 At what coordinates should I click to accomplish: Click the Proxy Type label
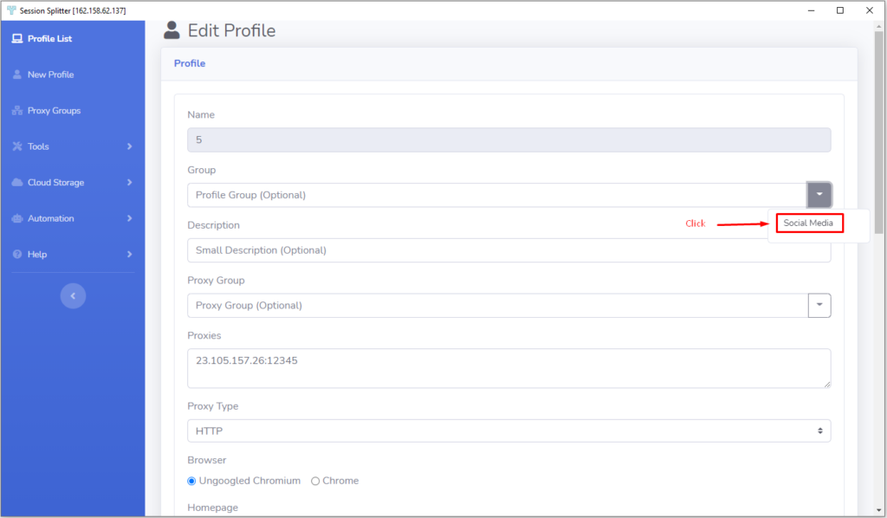pos(213,406)
